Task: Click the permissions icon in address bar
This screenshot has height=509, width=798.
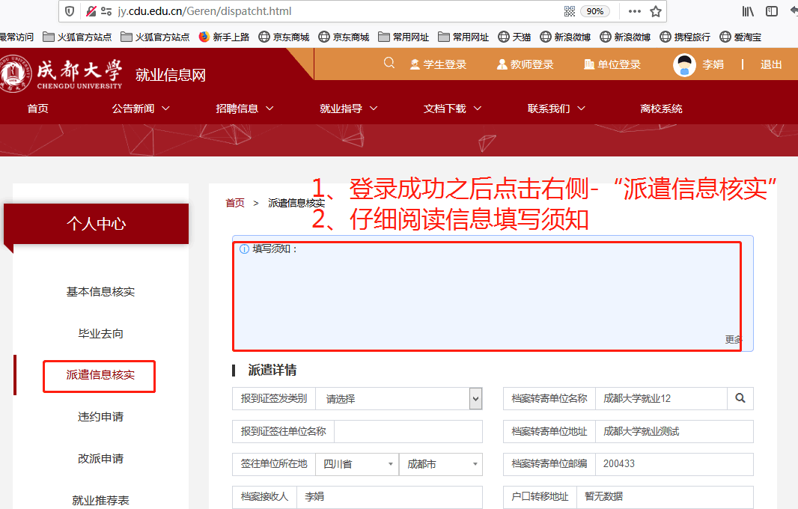Action: [106, 11]
